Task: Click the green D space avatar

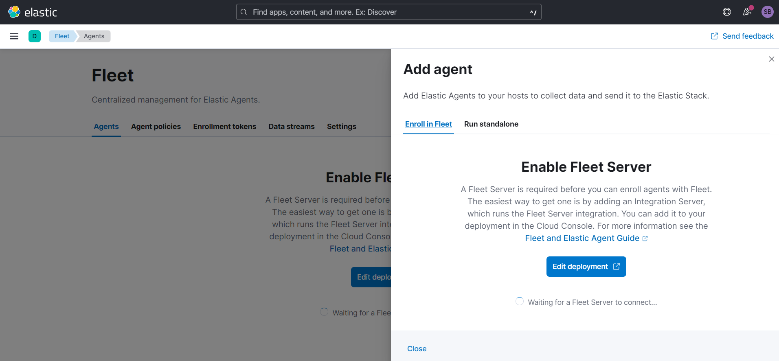Action: [x=35, y=36]
